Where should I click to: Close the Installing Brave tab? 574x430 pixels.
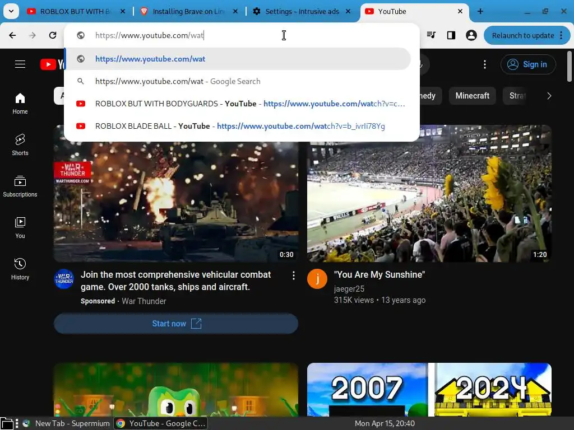[235, 11]
